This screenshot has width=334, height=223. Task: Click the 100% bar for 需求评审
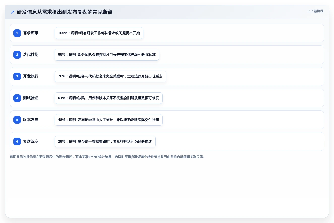point(99,33)
